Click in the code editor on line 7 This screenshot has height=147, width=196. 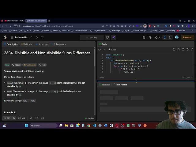tap(129, 72)
